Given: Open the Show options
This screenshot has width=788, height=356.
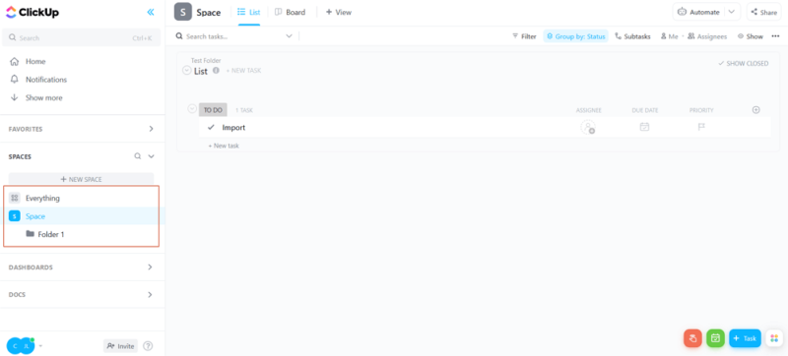Looking at the screenshot, I should (x=751, y=36).
